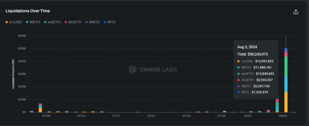Click the orange crvUSD segment on 08/05 bar
The image size is (309, 126).
286,102
